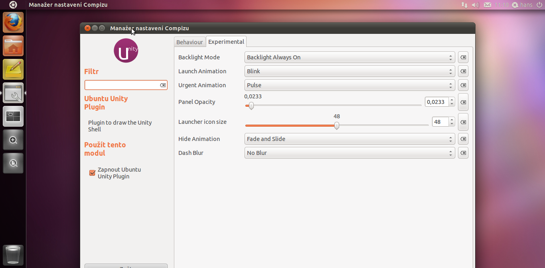The image size is (545, 268).
Task: Click the Launcher icon size value field
Action: coord(440,122)
